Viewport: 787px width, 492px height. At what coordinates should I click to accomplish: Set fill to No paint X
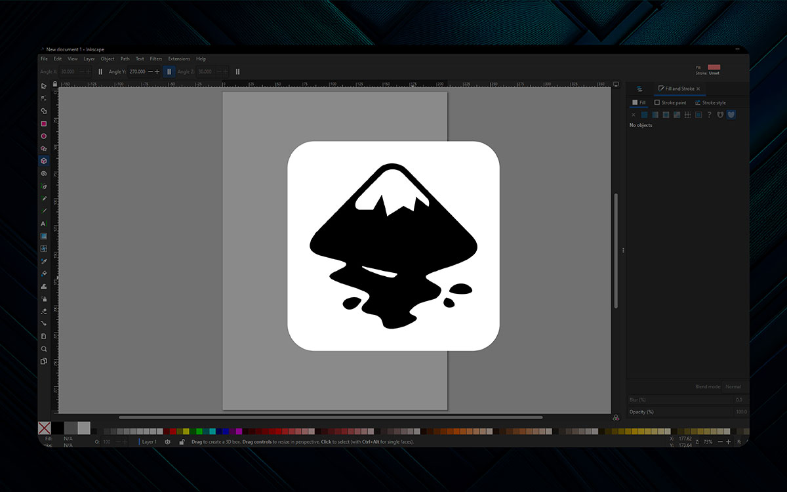634,115
